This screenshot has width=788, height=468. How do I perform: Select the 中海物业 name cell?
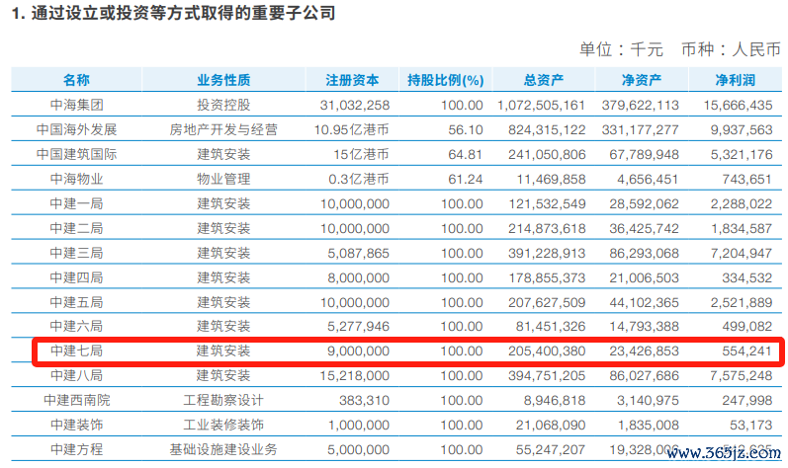pyautogui.click(x=76, y=179)
